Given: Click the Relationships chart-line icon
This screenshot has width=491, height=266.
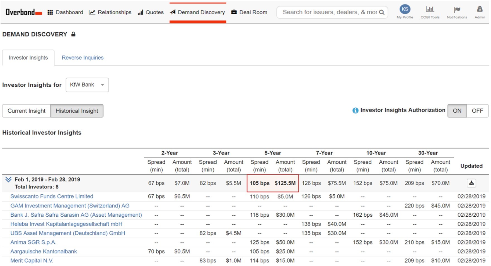Looking at the screenshot, I should tap(92, 12).
